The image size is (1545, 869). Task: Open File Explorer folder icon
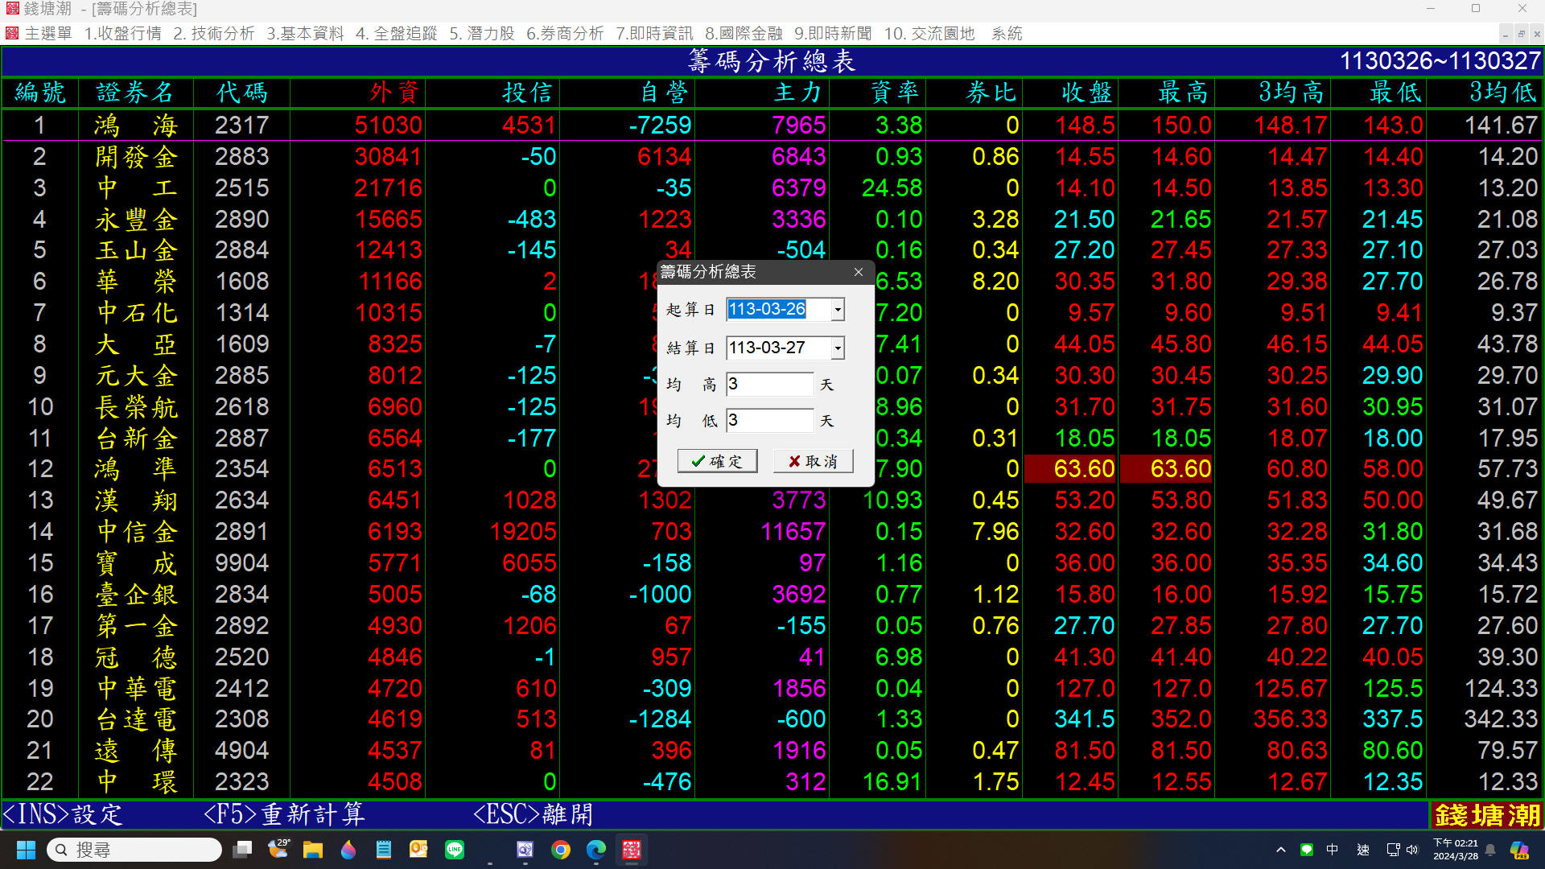(313, 850)
